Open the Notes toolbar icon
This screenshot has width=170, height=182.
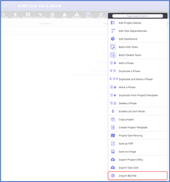52,14
